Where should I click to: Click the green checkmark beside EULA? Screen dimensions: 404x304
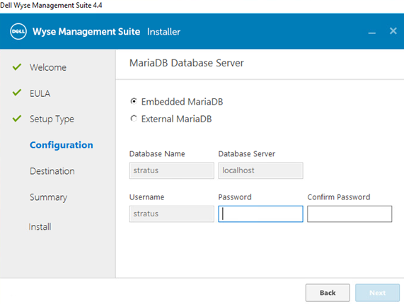tap(17, 93)
